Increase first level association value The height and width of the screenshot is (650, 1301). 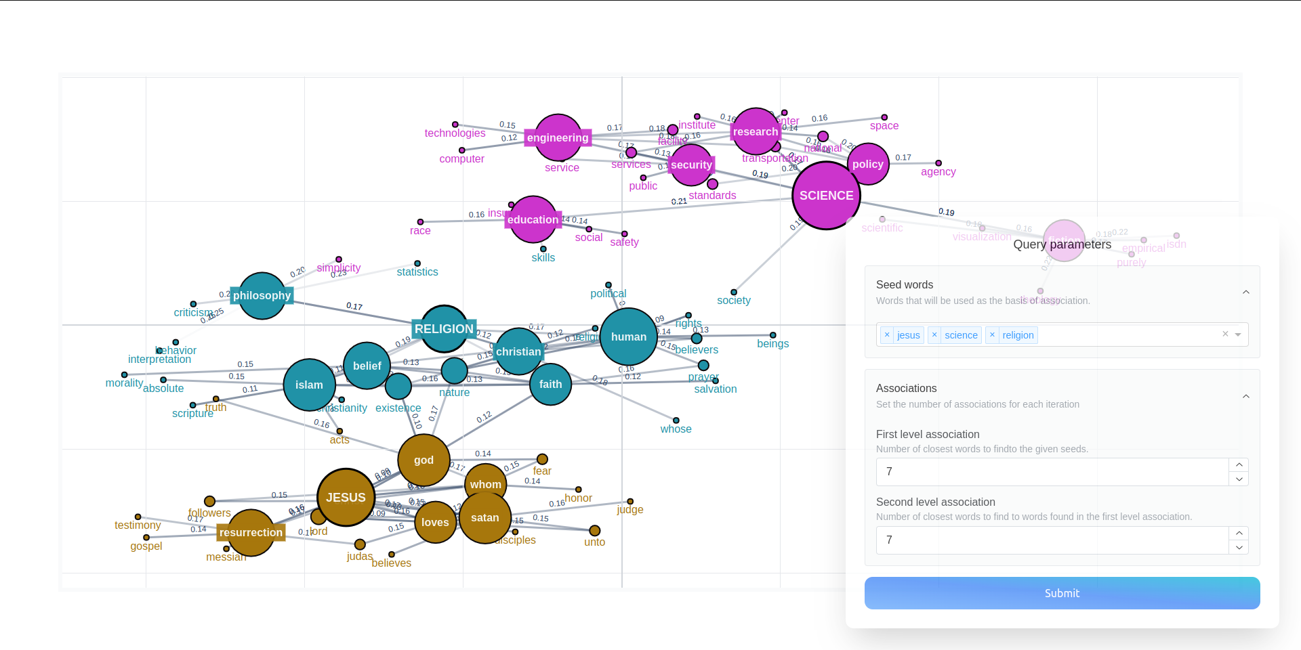coord(1239,464)
